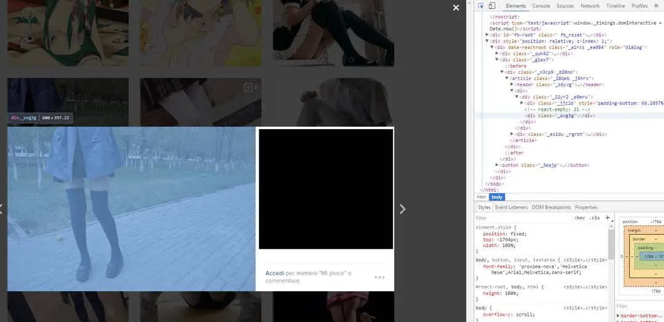Toggle the device mode icon

point(492,6)
